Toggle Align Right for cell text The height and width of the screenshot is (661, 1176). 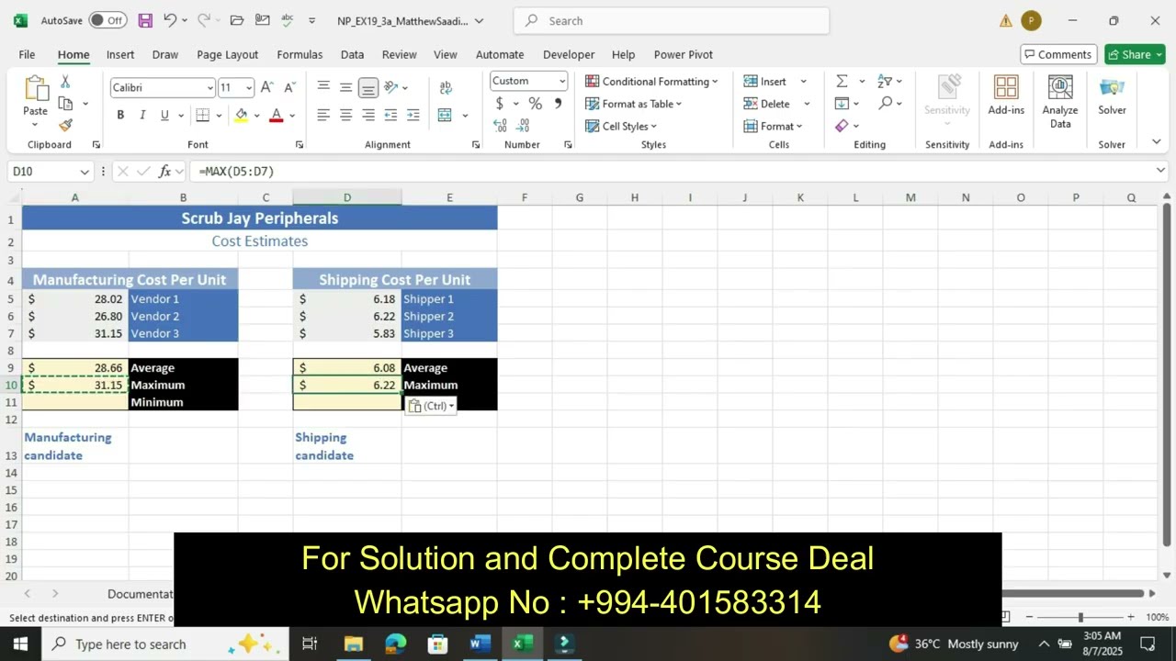367,115
